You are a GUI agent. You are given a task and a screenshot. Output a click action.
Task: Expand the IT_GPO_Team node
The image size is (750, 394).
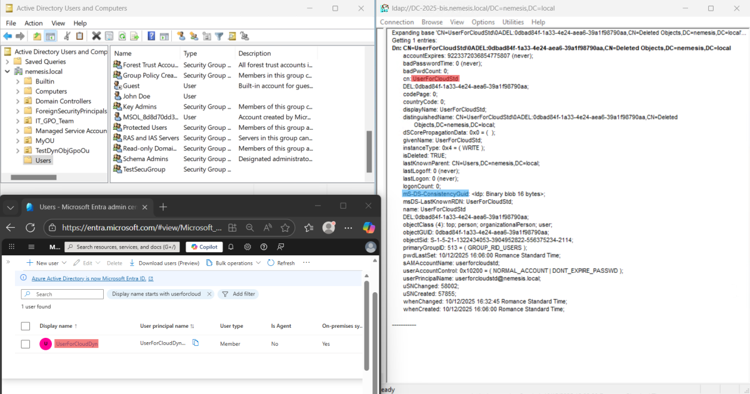[x=17, y=121]
